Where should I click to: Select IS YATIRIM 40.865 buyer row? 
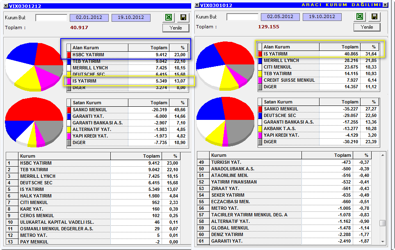[x=319, y=54]
